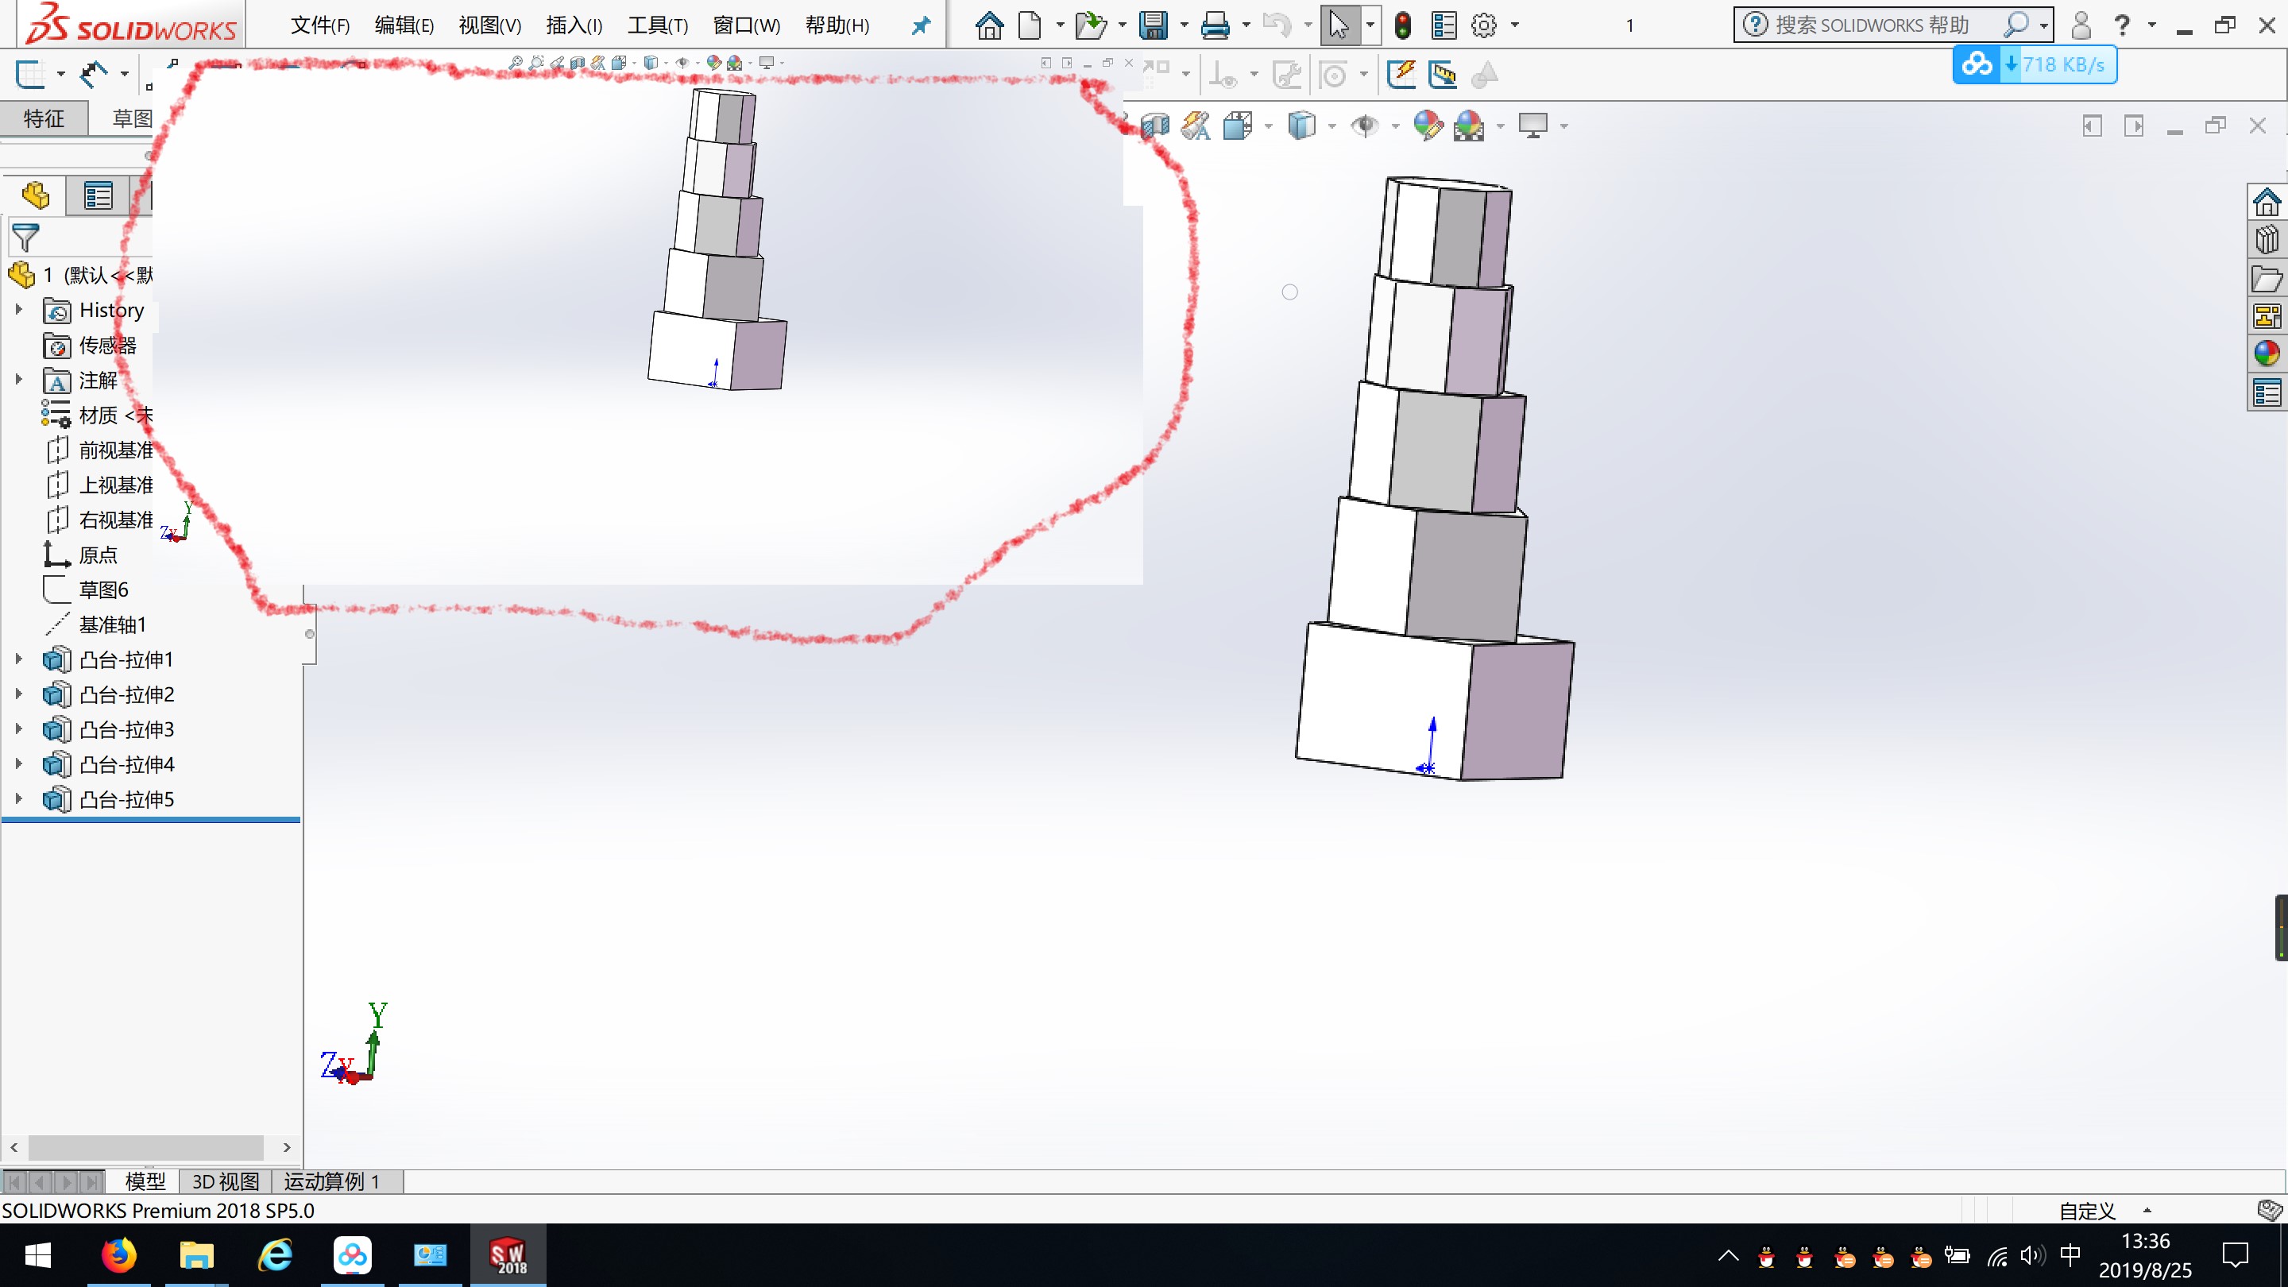Click the Rebuild traffic light icon
2288x1287 pixels.
point(1402,25)
